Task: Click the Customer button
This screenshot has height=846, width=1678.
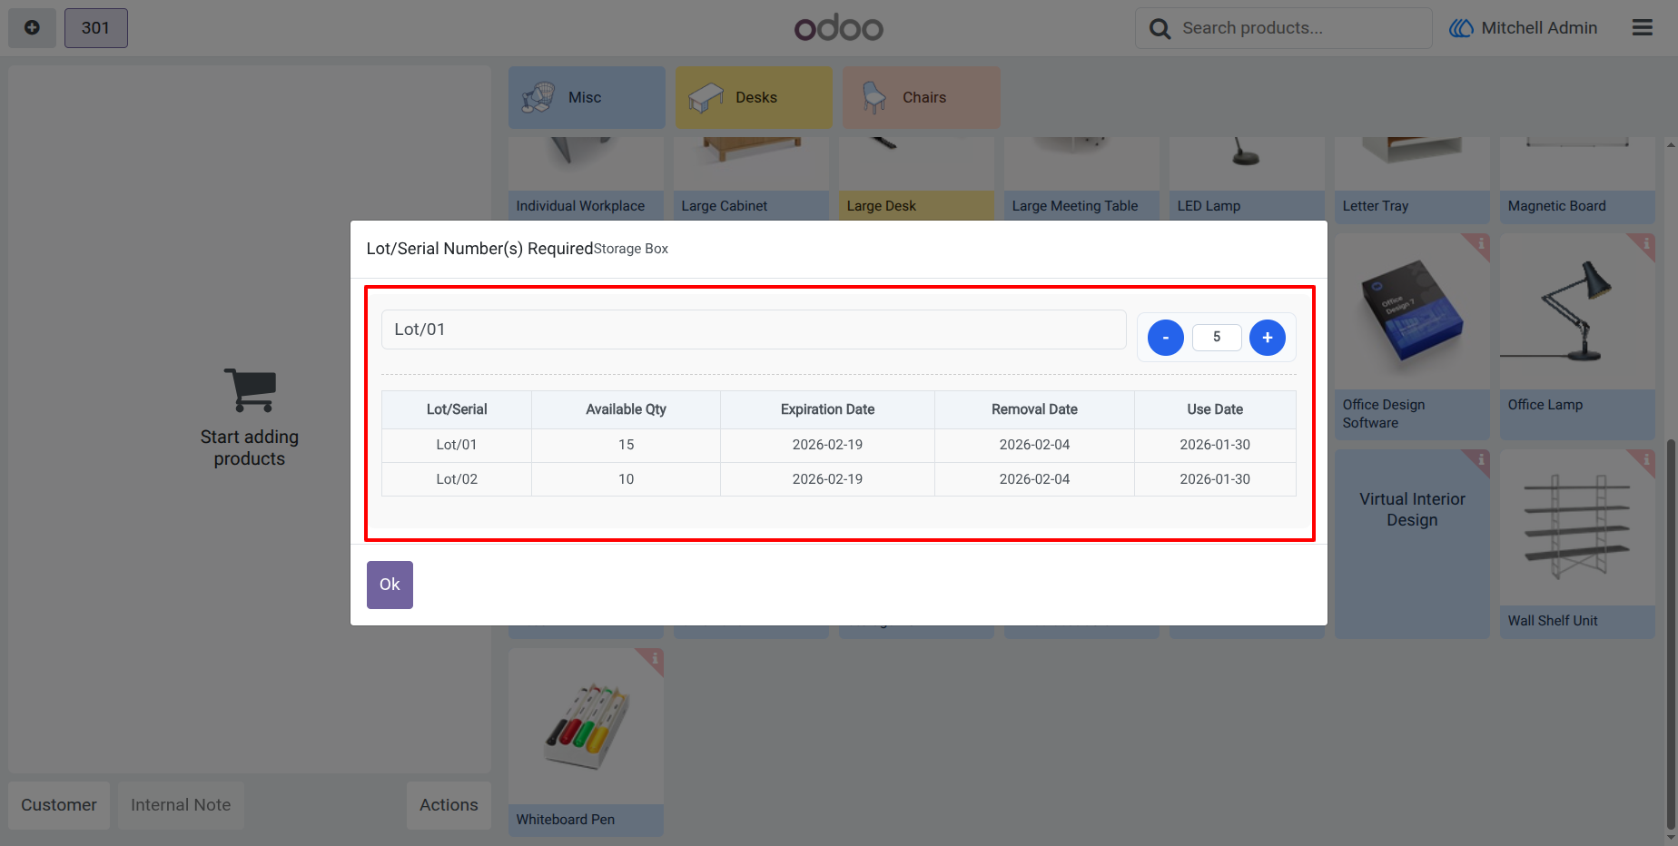Action: click(x=59, y=805)
